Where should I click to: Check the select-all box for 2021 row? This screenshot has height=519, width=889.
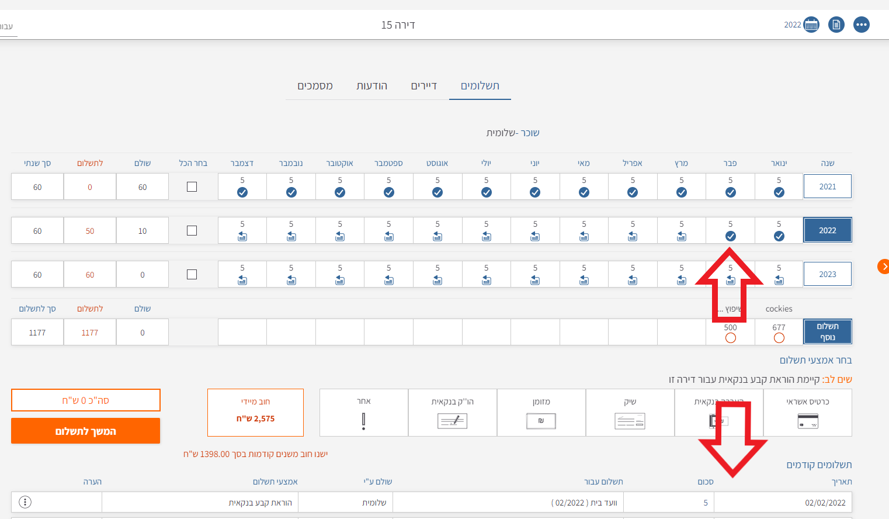192,187
